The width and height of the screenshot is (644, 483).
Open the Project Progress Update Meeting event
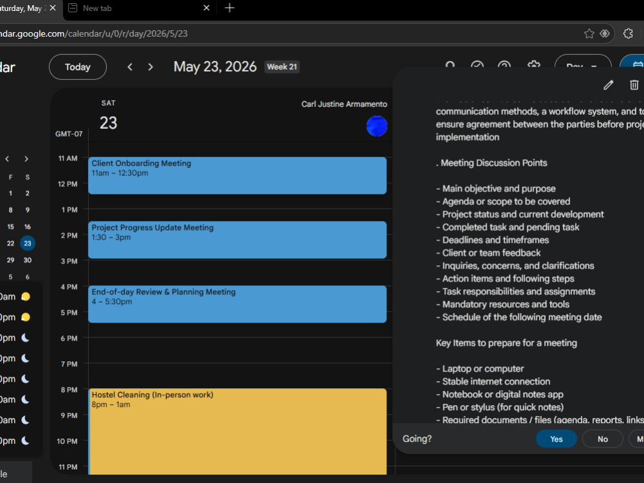[x=238, y=240]
